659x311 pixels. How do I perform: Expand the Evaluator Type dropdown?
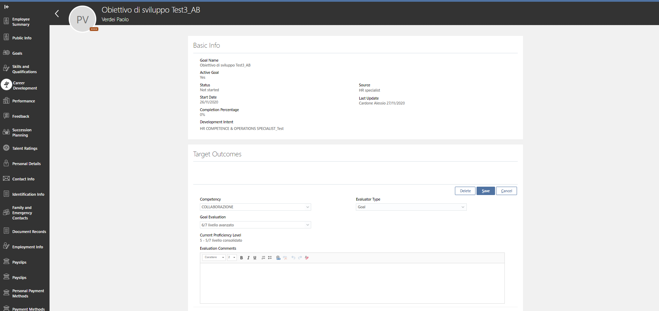tap(411, 207)
